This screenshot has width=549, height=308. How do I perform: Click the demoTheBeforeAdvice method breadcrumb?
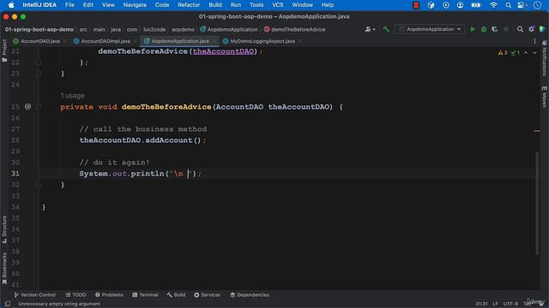(294, 30)
